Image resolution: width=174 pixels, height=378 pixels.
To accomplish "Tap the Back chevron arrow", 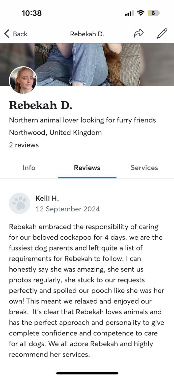I will (x=7, y=34).
